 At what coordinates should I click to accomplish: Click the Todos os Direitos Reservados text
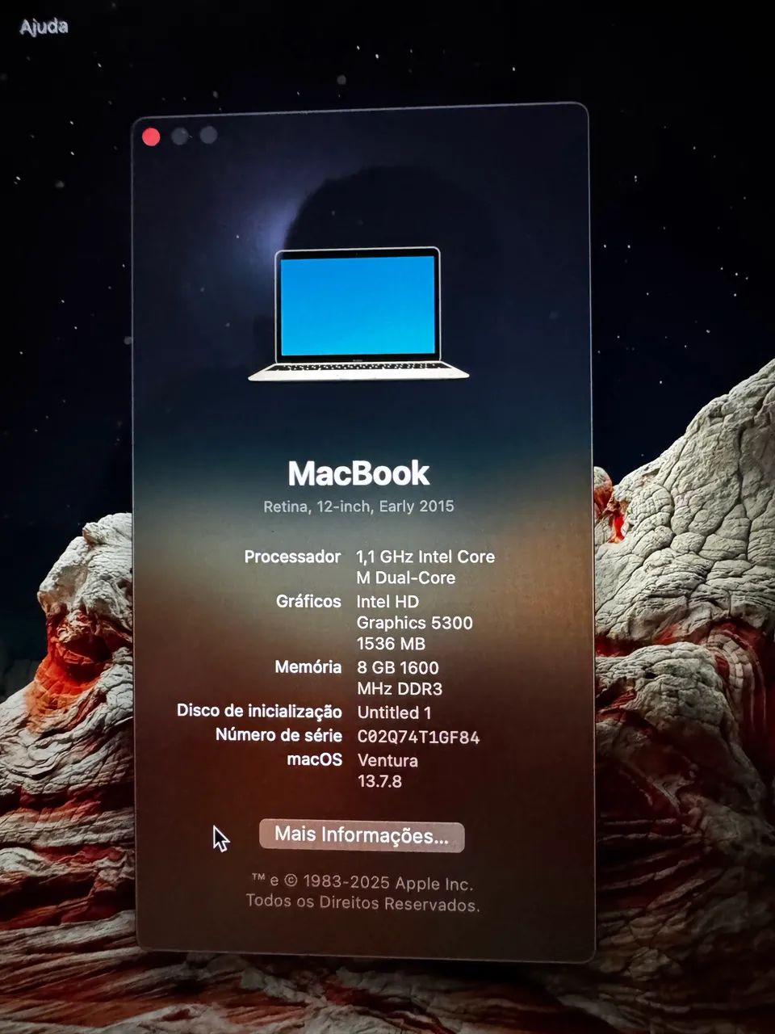pyautogui.click(x=362, y=903)
